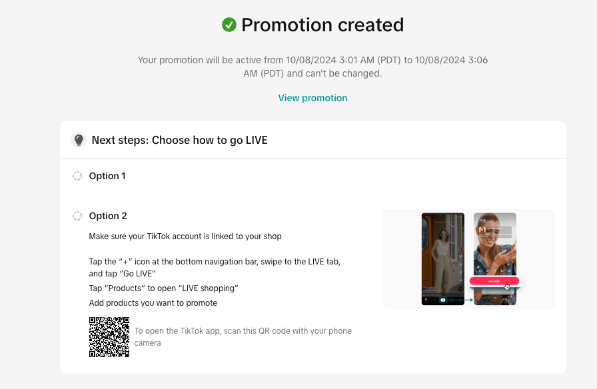597x389 pixels.
Task: Click the Promotion created heading
Action: pyautogui.click(x=322, y=25)
